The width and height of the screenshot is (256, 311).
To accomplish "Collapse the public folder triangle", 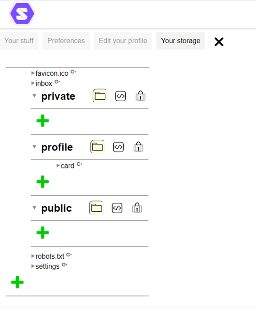I will coord(34,208).
